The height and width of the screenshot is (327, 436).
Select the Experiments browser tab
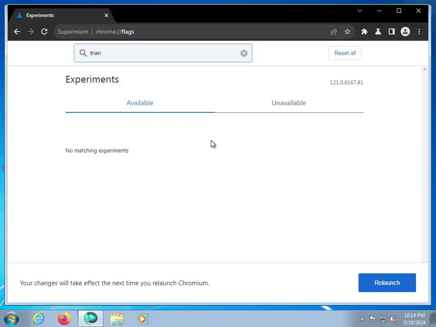pos(62,15)
